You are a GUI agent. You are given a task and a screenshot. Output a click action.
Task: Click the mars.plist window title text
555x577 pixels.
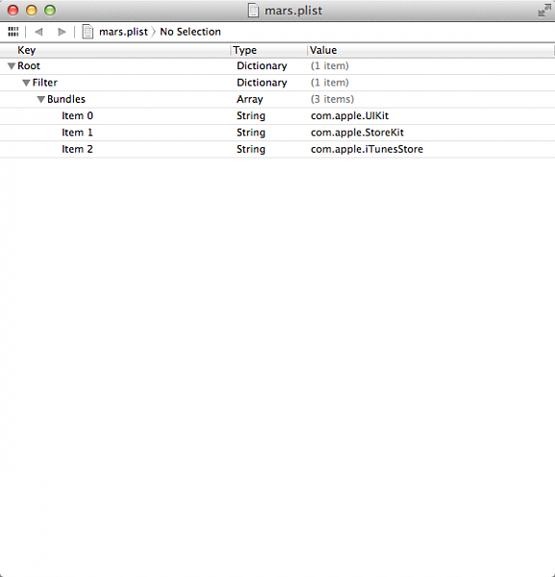[293, 11]
